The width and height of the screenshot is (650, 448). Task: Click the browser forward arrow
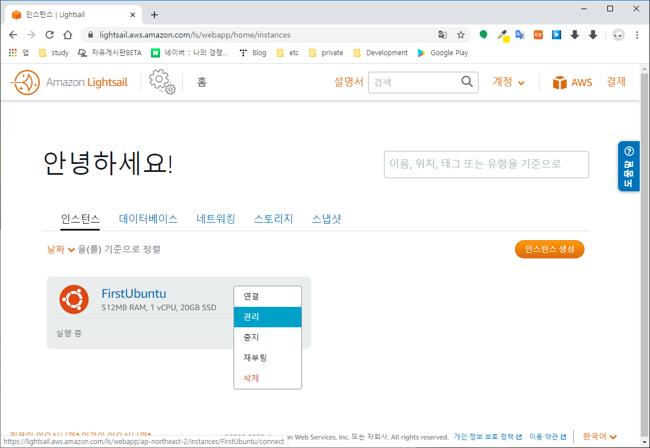click(x=31, y=35)
